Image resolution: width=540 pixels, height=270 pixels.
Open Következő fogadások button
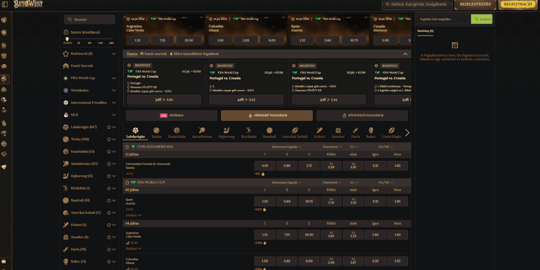click(362, 115)
